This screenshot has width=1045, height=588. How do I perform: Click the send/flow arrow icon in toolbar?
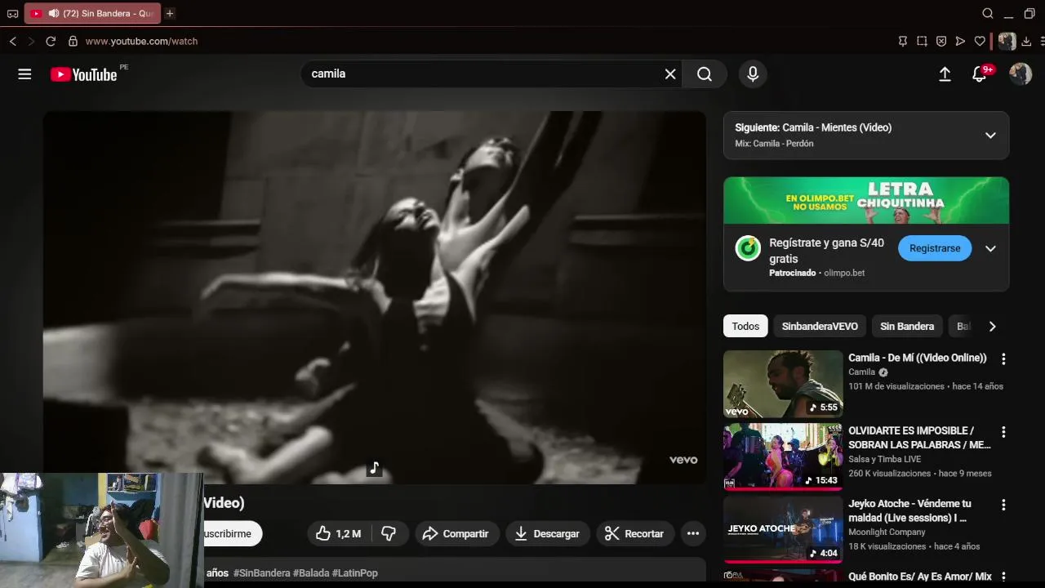[x=960, y=41]
